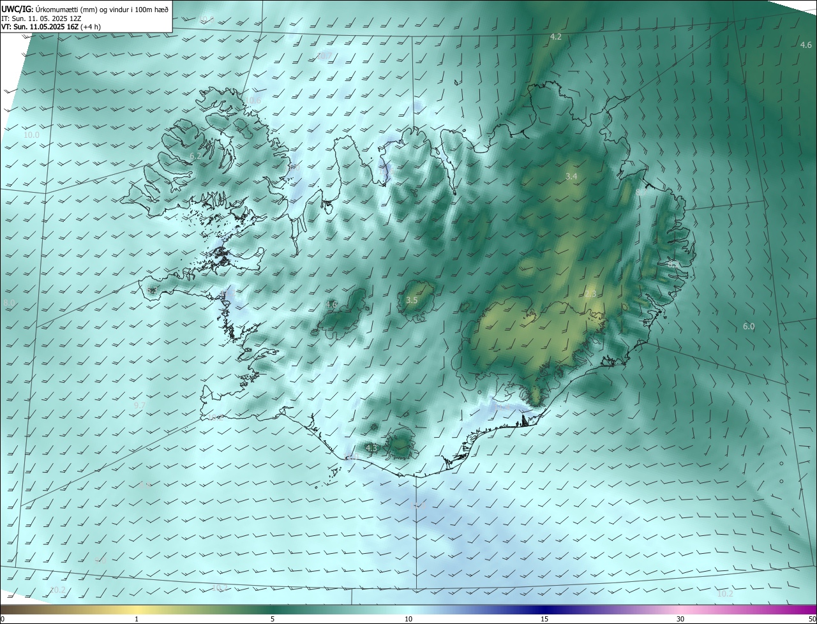Click the 6.0 value off the east coast

[x=749, y=327]
